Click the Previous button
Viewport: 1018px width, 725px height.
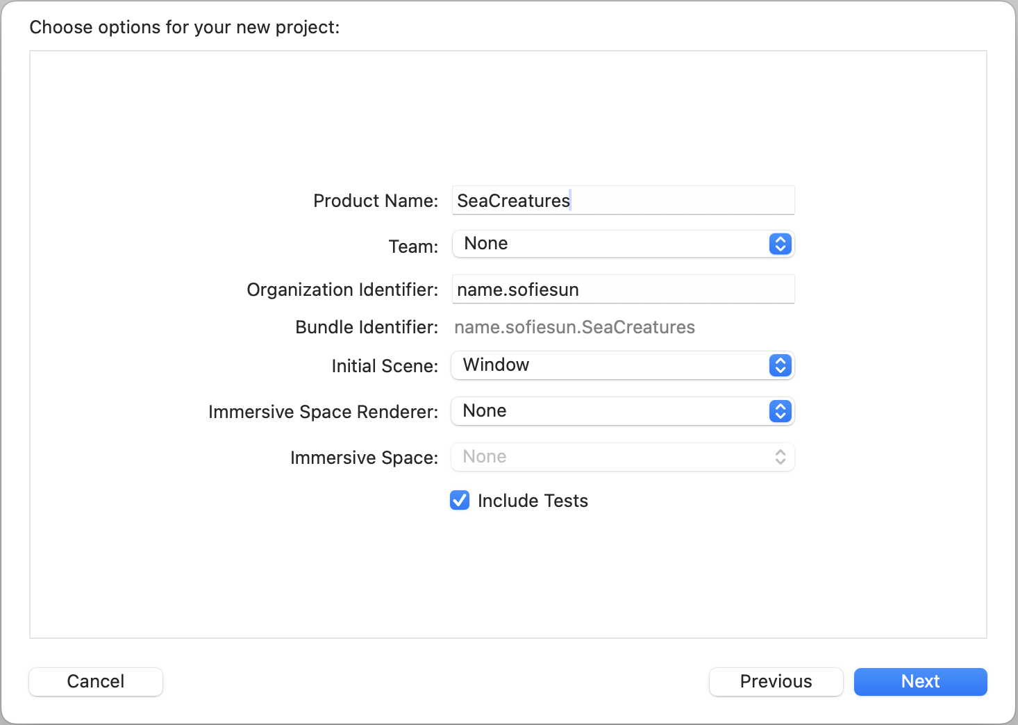coord(776,681)
